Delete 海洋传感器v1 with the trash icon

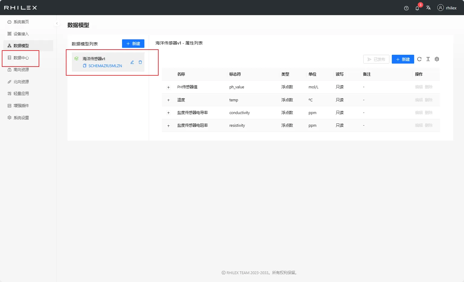[x=140, y=62]
